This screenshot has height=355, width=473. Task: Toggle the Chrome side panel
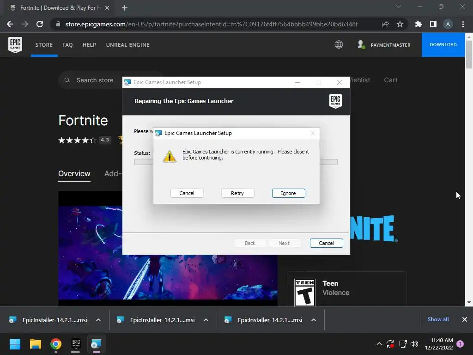tap(433, 24)
